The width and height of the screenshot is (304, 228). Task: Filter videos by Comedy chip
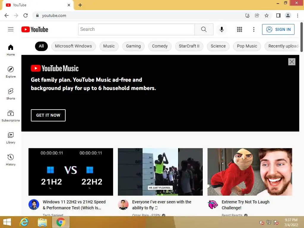[160, 46]
